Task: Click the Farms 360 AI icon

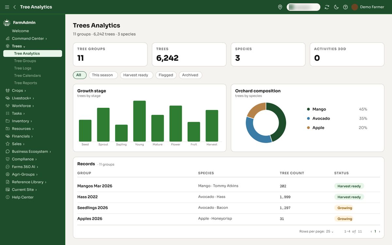Action: [x=8, y=167]
